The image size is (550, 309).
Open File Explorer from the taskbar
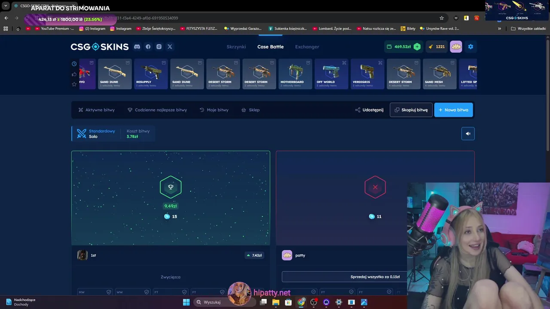click(x=276, y=302)
